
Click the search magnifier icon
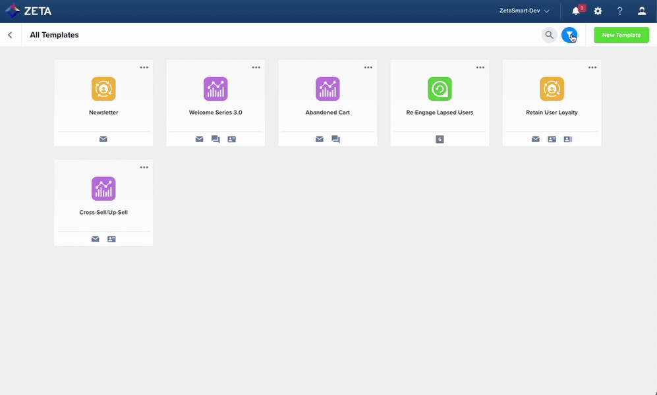(x=549, y=34)
